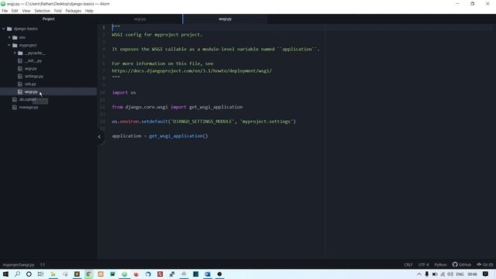
Task: Open Cortana from the taskbar
Action: (x=29, y=274)
